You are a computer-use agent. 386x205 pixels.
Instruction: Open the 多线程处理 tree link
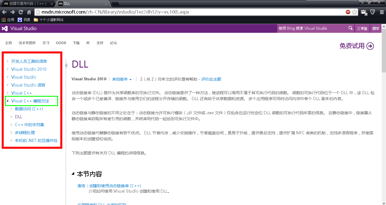pyautogui.click(x=25, y=133)
